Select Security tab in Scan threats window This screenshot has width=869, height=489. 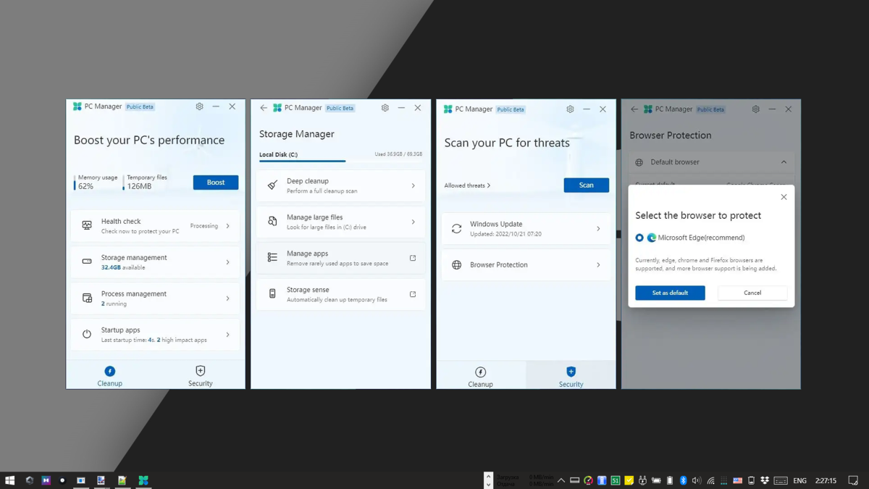571,377
